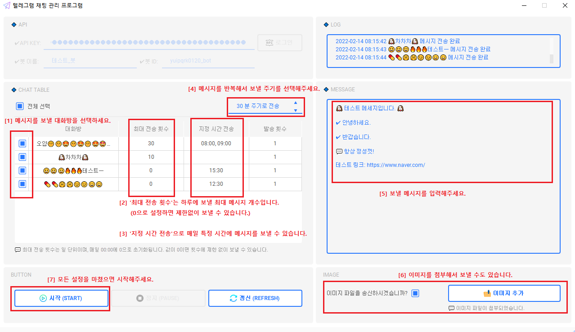Click the up arrow to increase send interval
Screen dimensions: 575x332
296,103
